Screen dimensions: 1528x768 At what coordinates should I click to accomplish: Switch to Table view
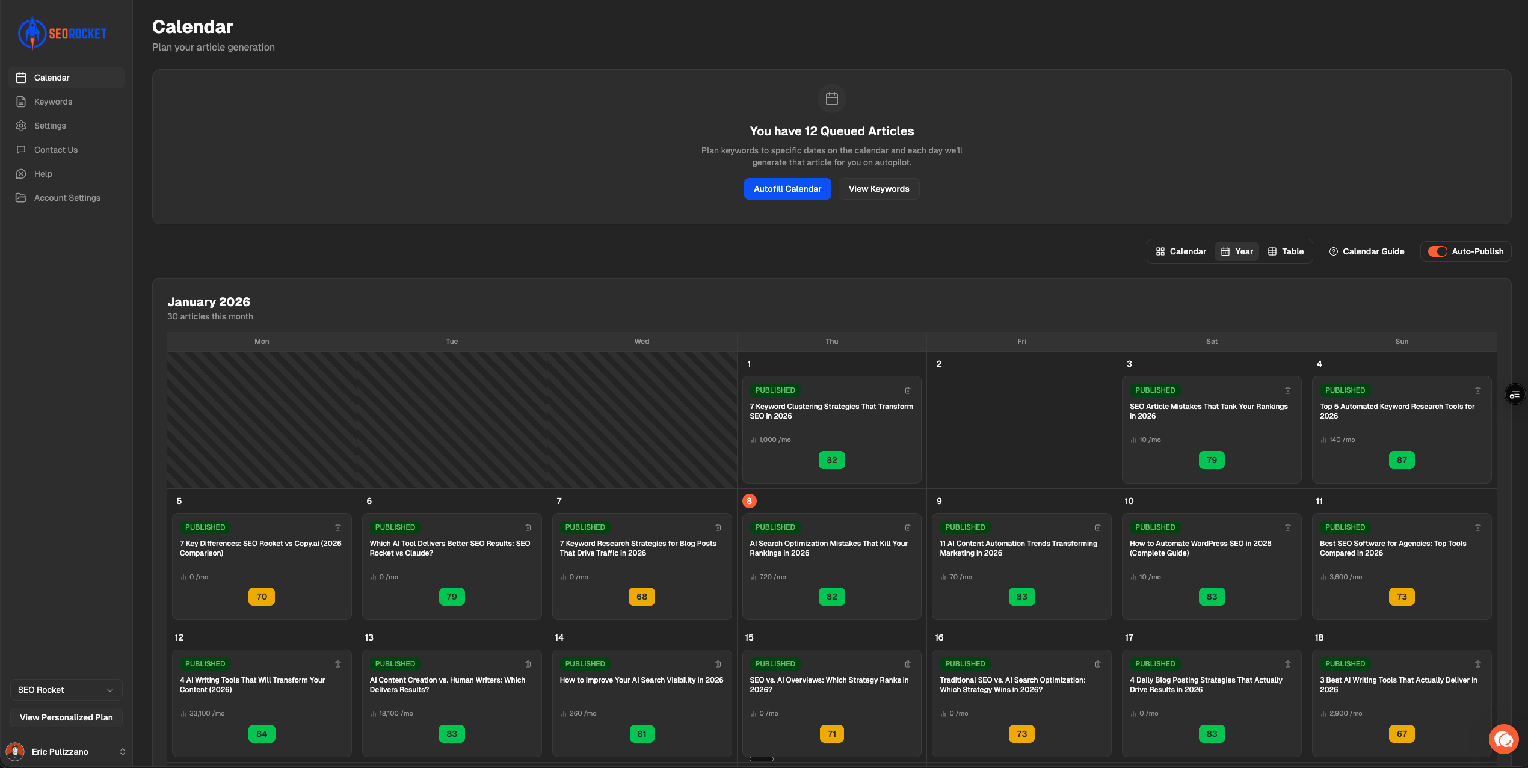pos(1286,251)
